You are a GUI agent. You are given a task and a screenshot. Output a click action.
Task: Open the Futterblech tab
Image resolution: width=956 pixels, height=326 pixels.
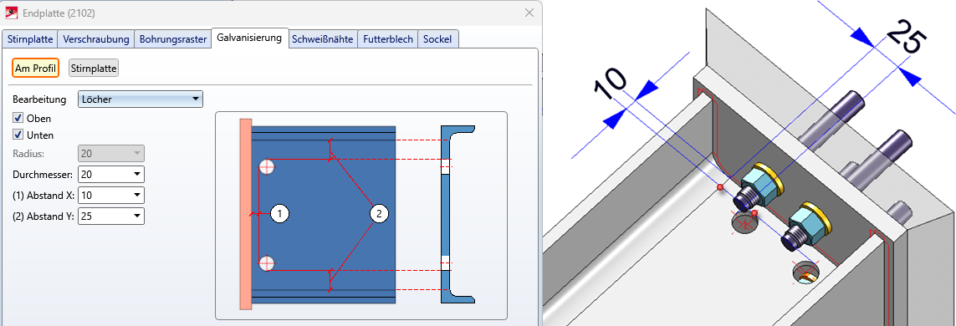388,39
